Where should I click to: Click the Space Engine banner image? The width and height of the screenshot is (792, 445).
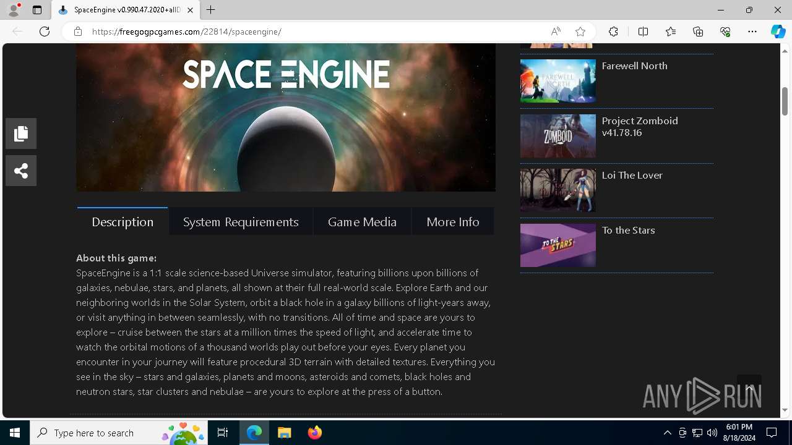286,117
